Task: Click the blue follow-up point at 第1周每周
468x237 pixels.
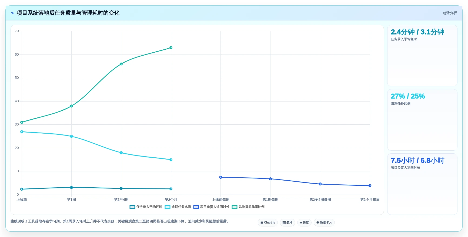Action: click(270, 179)
